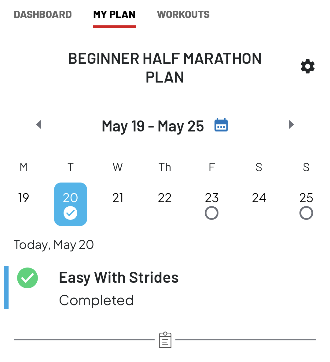The image size is (330, 362).
Task: Select Wednesday 21 in the week calendar
Action: point(118,198)
